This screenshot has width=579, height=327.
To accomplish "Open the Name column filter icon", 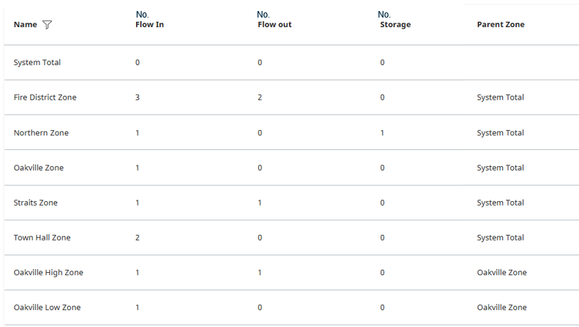I will point(48,25).
